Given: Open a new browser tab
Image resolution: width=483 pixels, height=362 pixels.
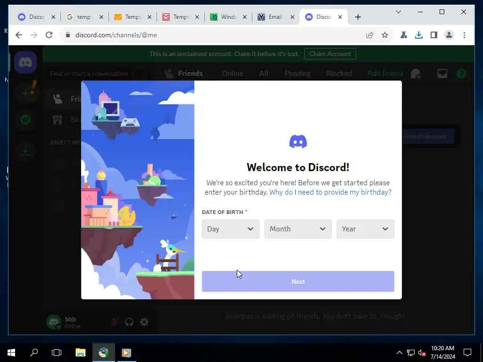Looking at the screenshot, I should tap(358, 17).
